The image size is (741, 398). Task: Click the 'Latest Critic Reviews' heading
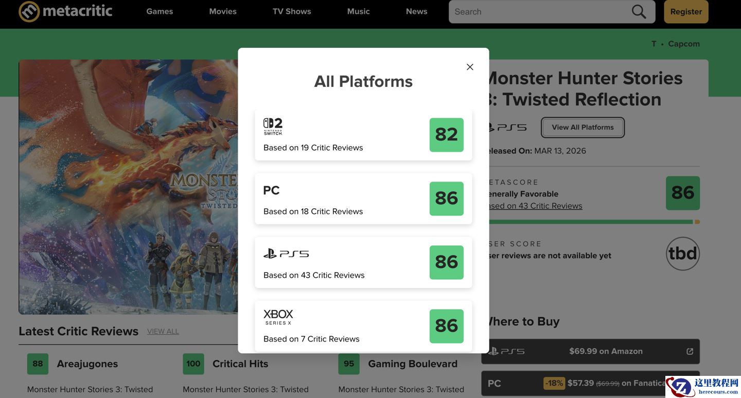pos(78,331)
